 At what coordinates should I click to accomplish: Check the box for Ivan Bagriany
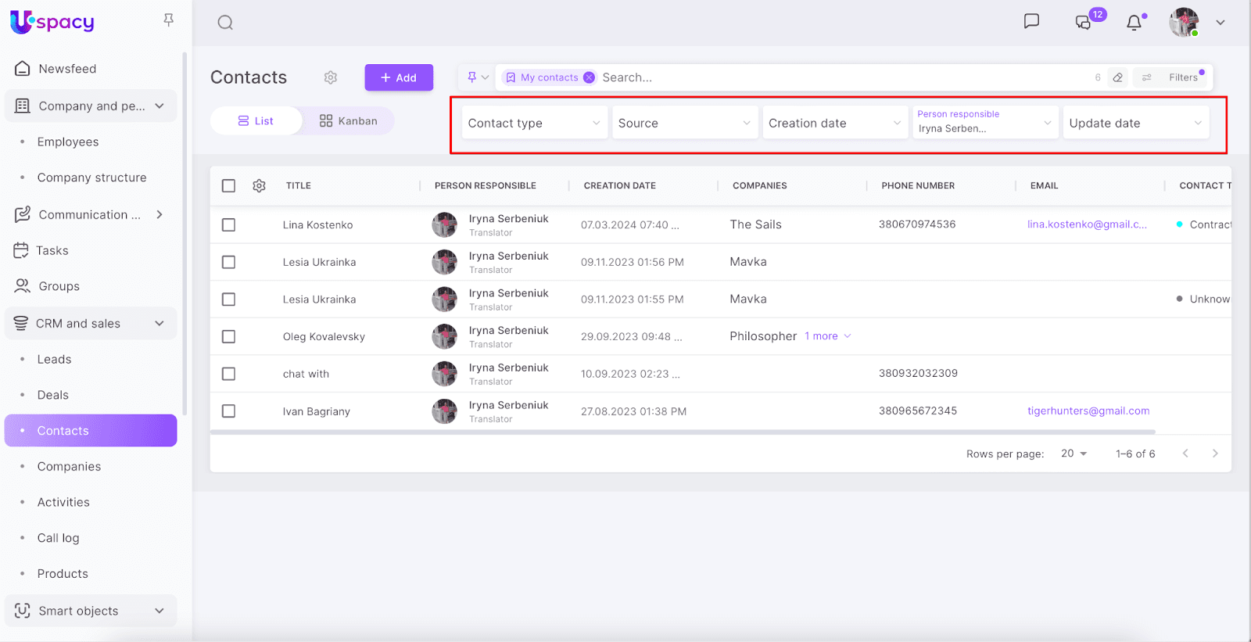[x=228, y=411]
